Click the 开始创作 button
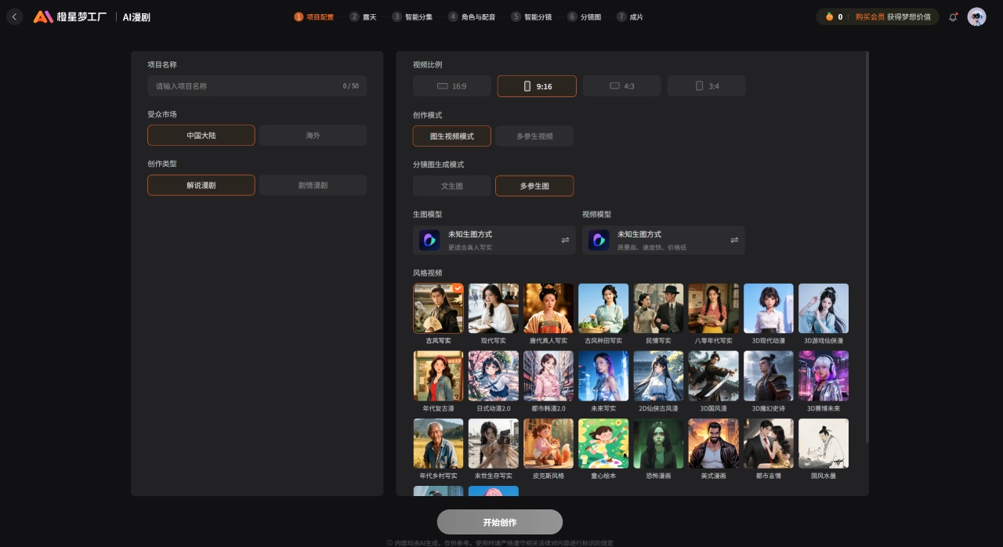This screenshot has height=547, width=1003. [x=500, y=522]
